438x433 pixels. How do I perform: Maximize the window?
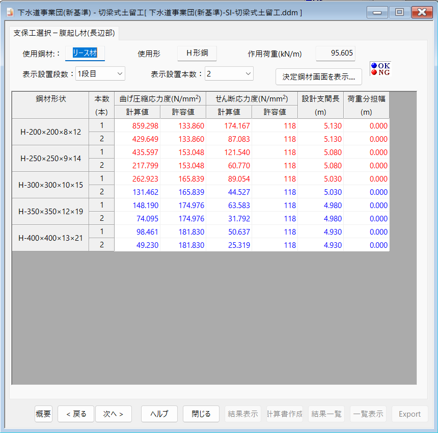coord(399,12)
